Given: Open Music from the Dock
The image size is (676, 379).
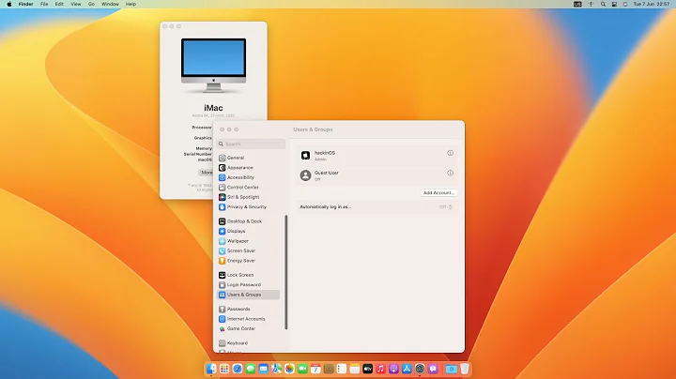Looking at the screenshot, I should point(380,369).
